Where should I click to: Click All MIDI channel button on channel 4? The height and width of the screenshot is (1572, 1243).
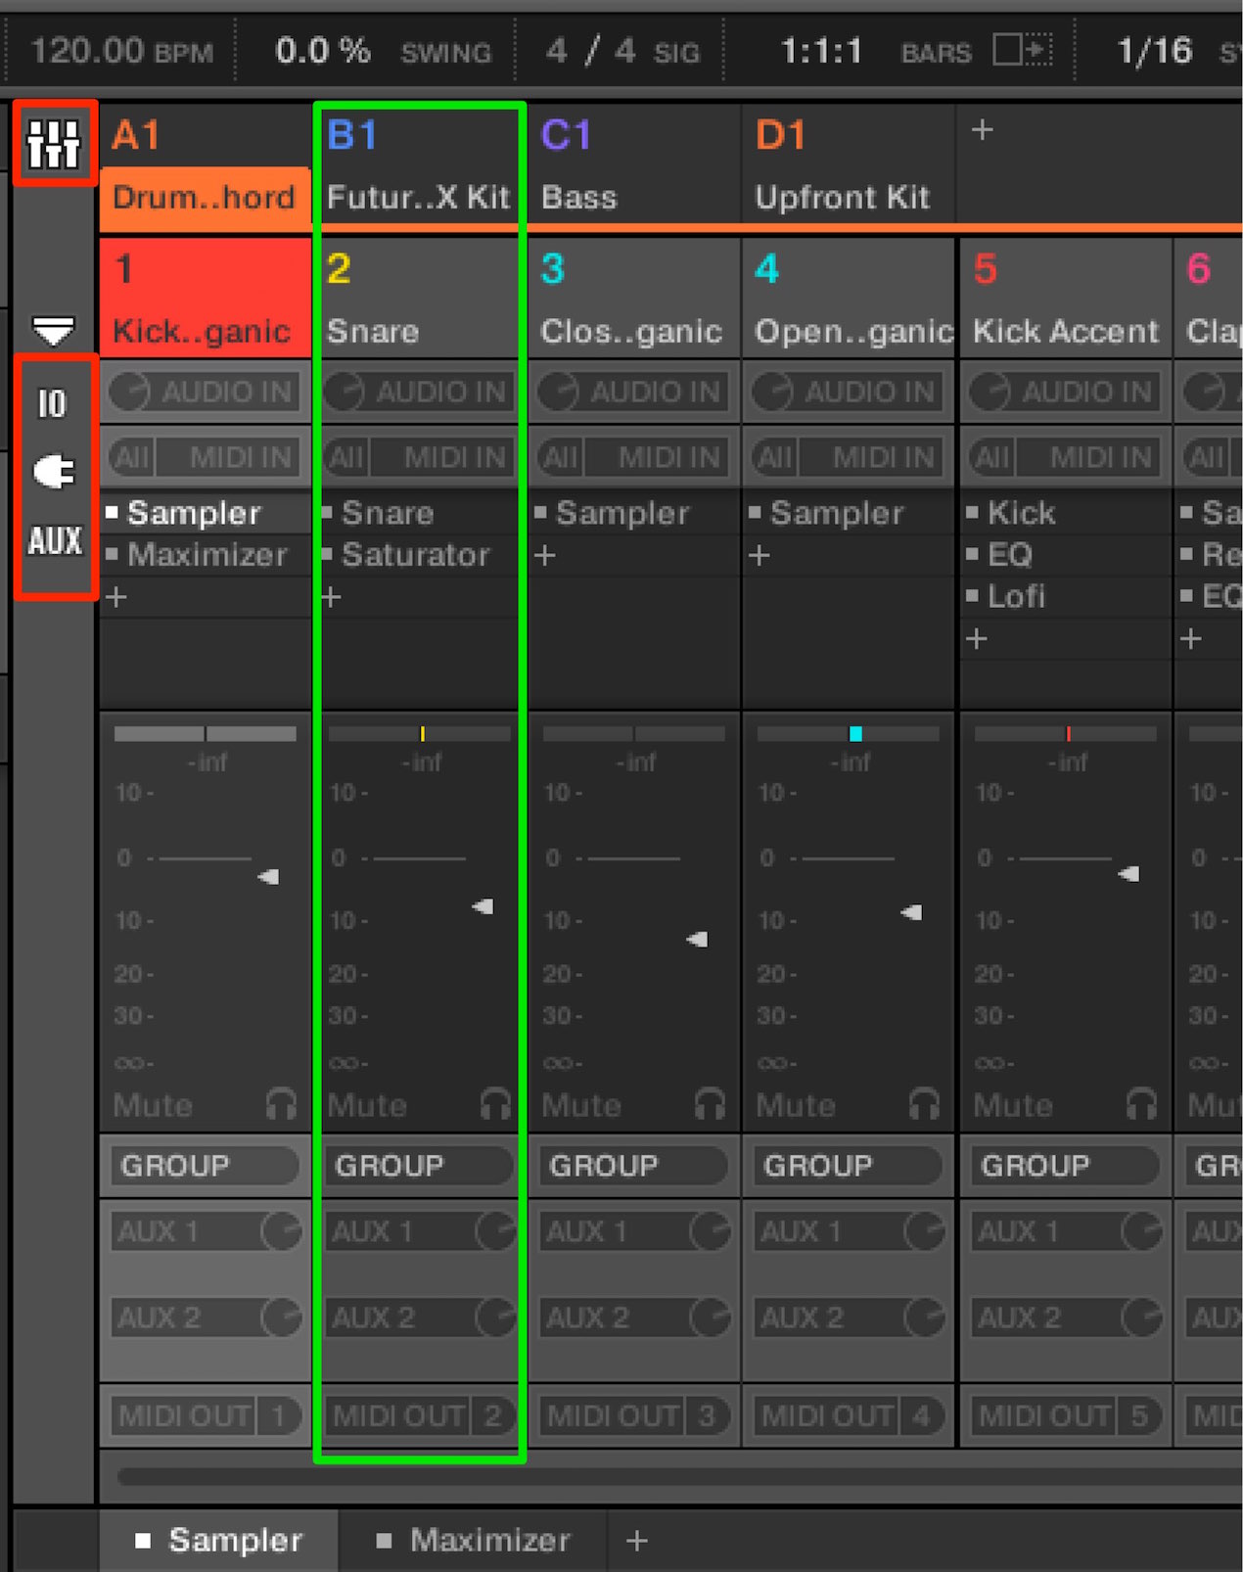coord(774,457)
